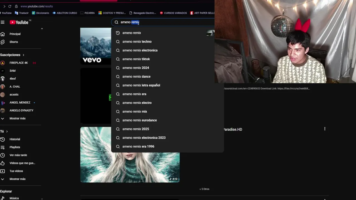
Task: Open the COSTOS Y PRESU... bookmark
Action: [112, 13]
